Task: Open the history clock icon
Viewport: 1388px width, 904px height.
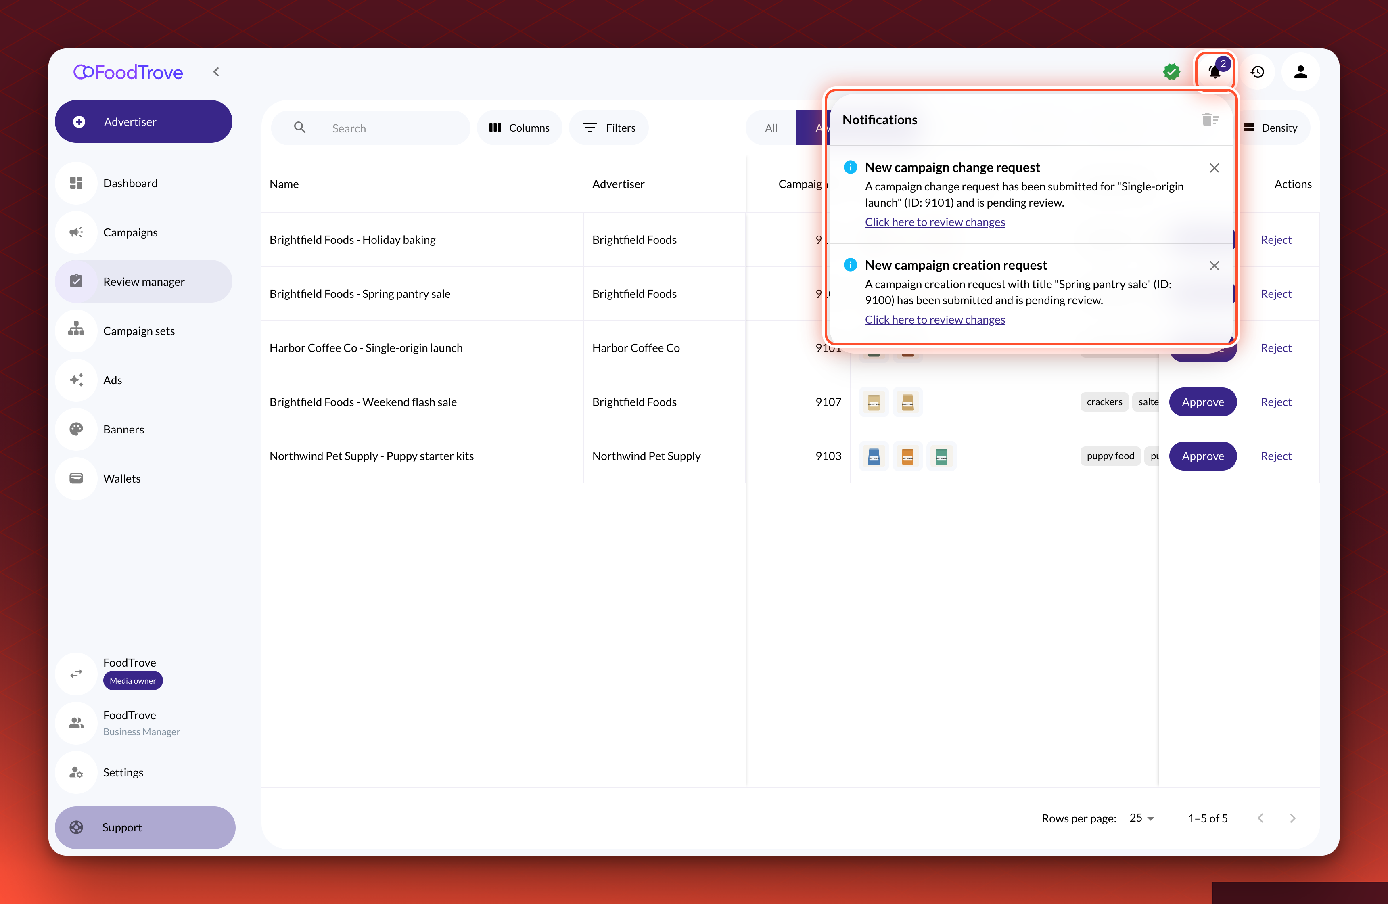Action: 1257,72
